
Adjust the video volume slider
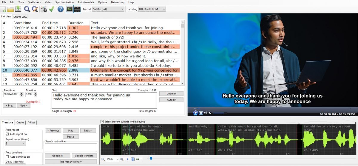coord(220,113)
